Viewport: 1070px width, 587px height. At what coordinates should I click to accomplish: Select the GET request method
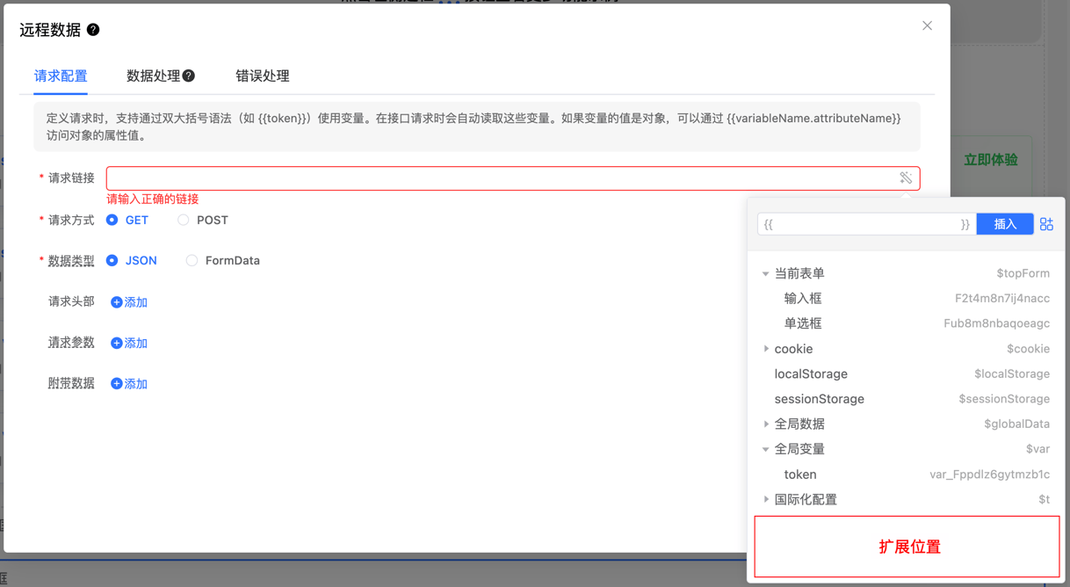tap(112, 221)
